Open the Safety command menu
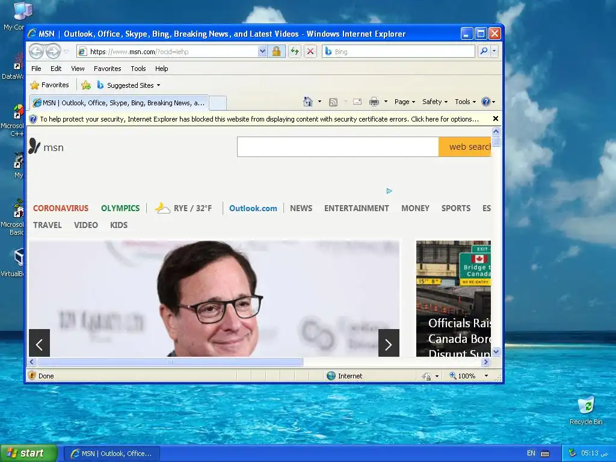The width and height of the screenshot is (616, 462). point(434,102)
